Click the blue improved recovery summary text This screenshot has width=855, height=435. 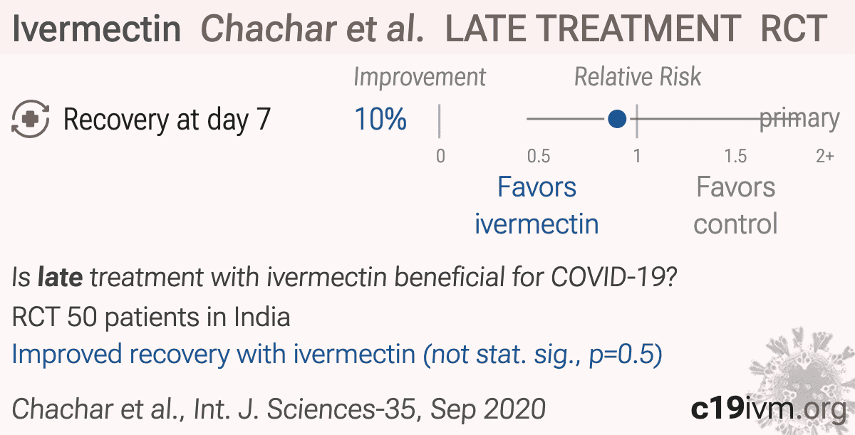click(x=337, y=354)
